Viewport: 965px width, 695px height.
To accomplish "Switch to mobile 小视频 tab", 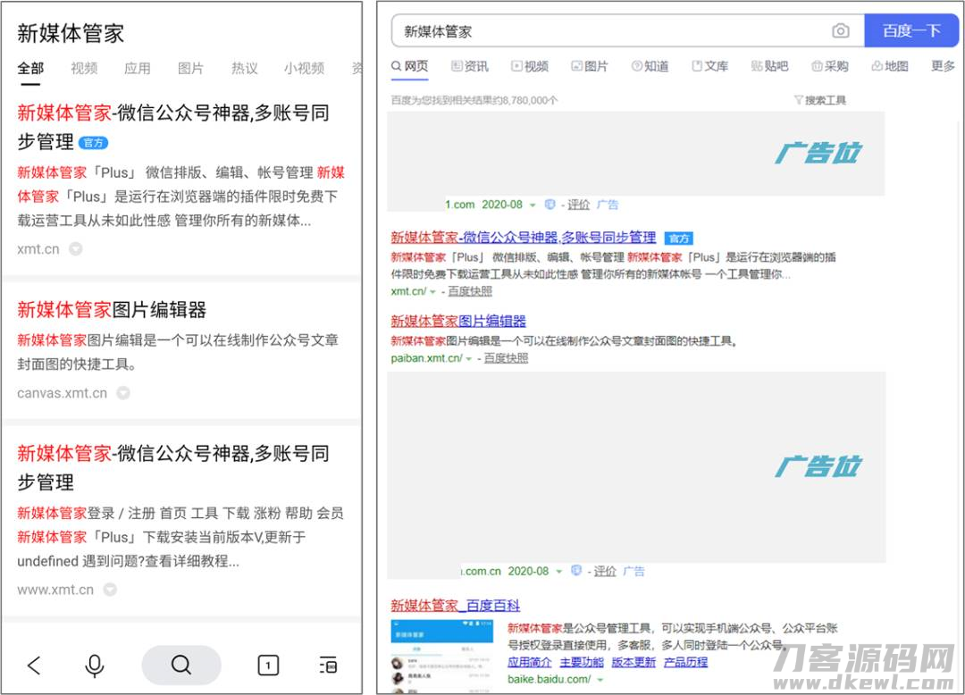I will [x=304, y=68].
